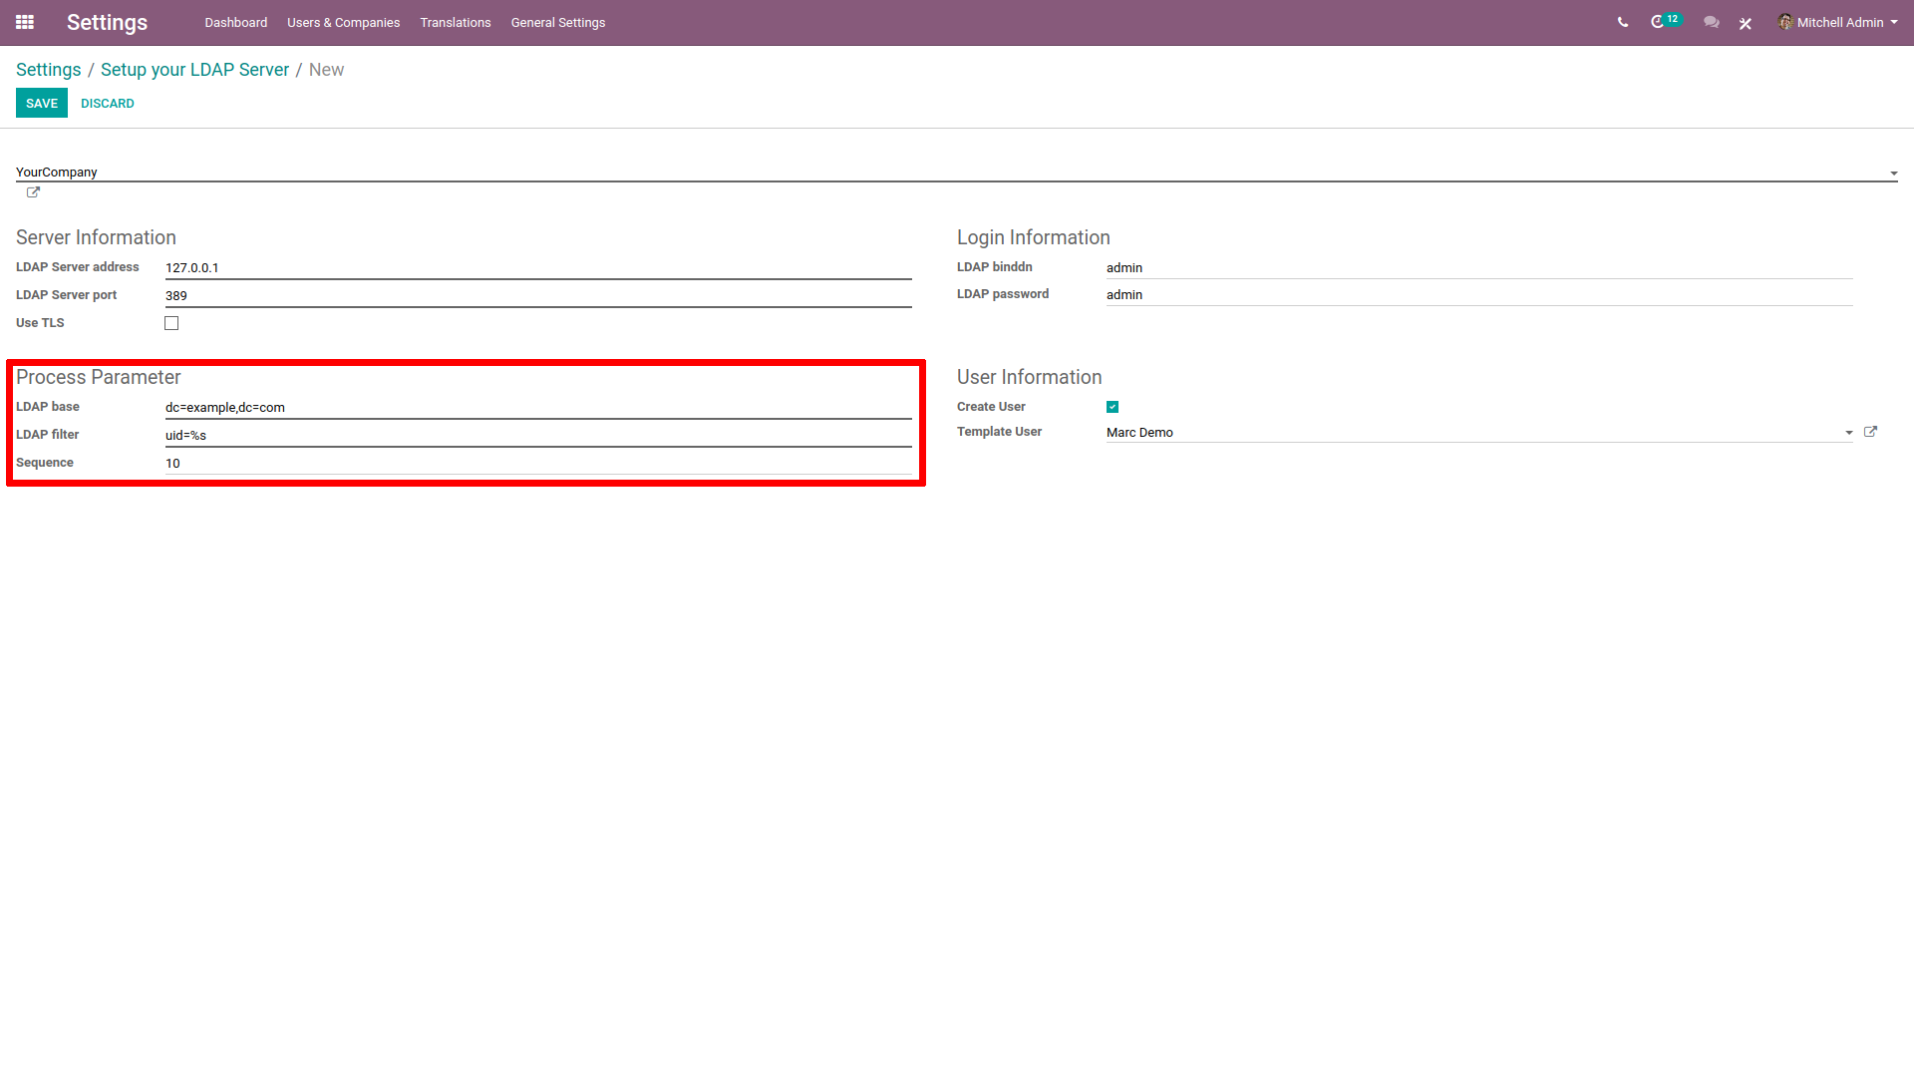
Task: Click the LDAP base input field
Action: [x=537, y=406]
